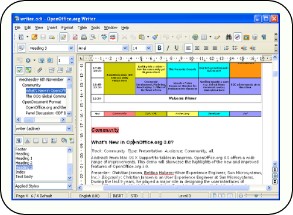Open the 'writer (active)' document dropdown
This screenshot has width=293, height=215.
69,128
